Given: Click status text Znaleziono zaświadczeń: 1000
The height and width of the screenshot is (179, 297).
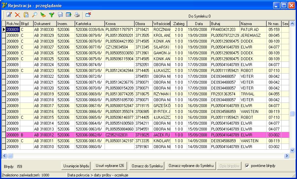Looking at the screenshot, I should 25,175.
